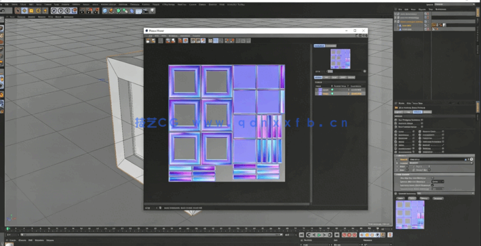Click the normal map preview in Attribute Manager
This screenshot has width=481, height=246.
coord(410,214)
